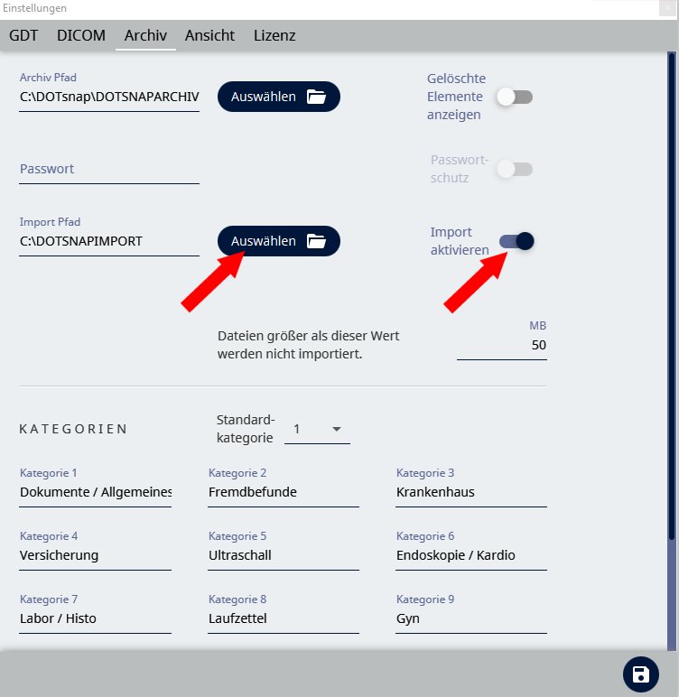Toggle the Passwortschutz switch

pyautogui.click(x=515, y=169)
